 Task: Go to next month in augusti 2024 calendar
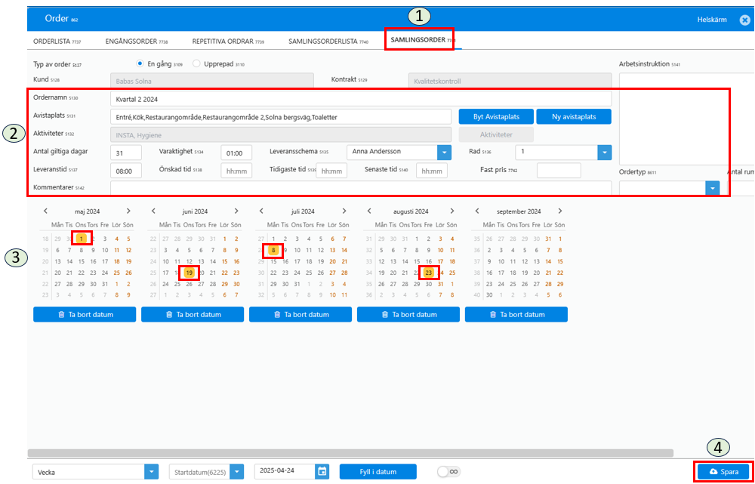tap(451, 211)
